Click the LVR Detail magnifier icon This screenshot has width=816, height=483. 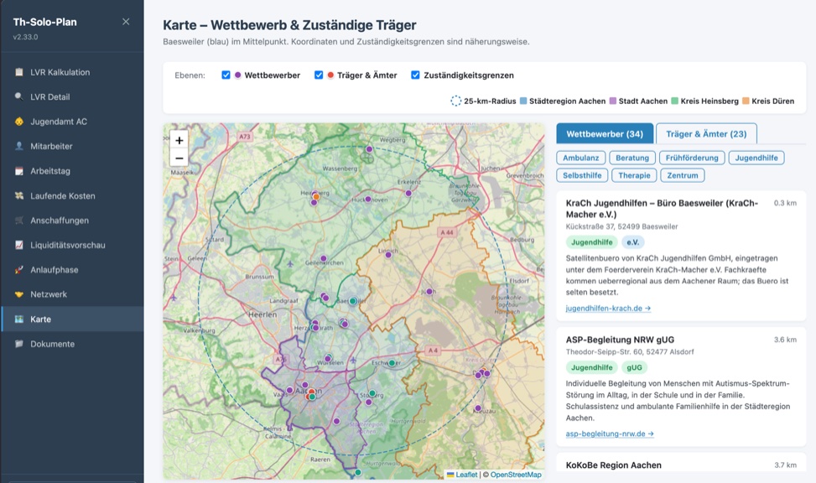click(x=19, y=96)
